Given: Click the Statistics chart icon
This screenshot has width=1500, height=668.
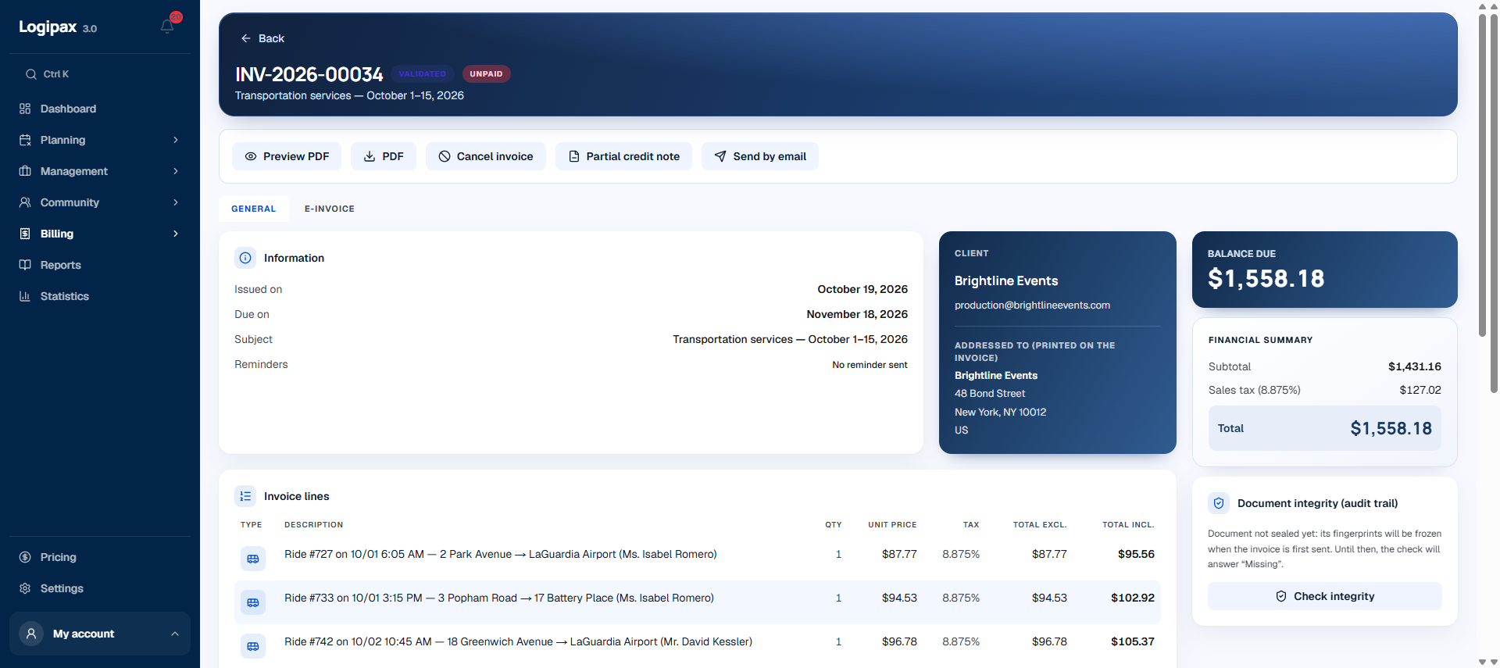Looking at the screenshot, I should point(25,296).
